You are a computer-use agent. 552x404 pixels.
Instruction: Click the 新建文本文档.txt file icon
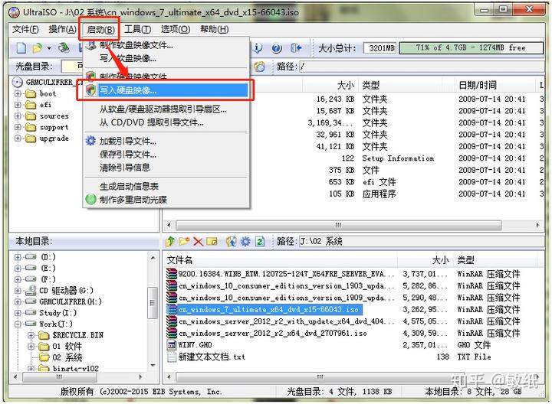point(172,357)
